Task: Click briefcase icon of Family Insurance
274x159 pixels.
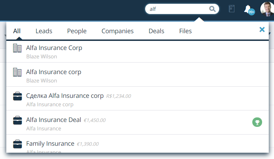Action: [17, 144]
